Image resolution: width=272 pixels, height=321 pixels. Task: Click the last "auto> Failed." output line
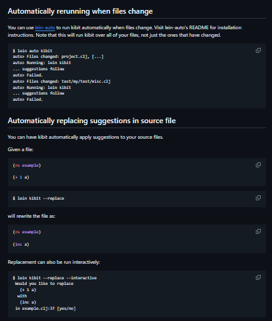(27, 100)
